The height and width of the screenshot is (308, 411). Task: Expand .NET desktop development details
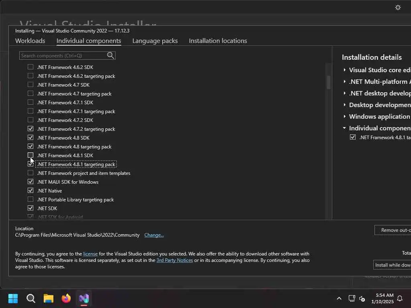(345, 93)
